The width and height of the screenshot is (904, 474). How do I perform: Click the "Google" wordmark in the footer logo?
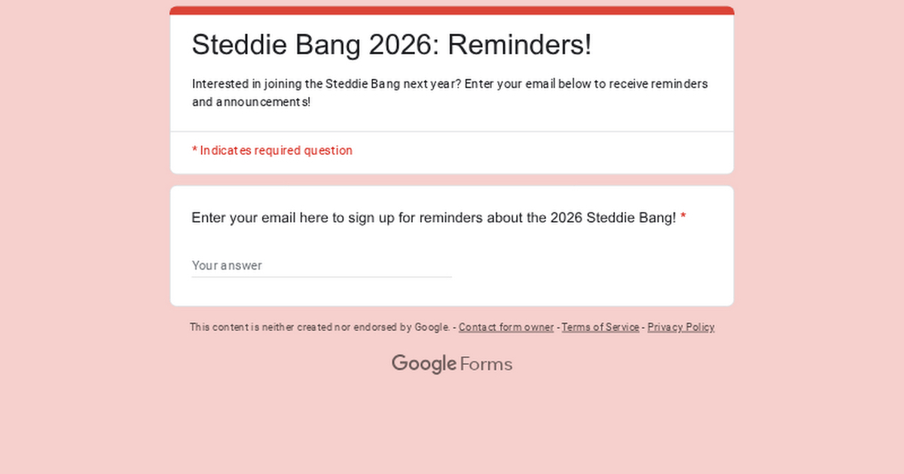(x=423, y=364)
